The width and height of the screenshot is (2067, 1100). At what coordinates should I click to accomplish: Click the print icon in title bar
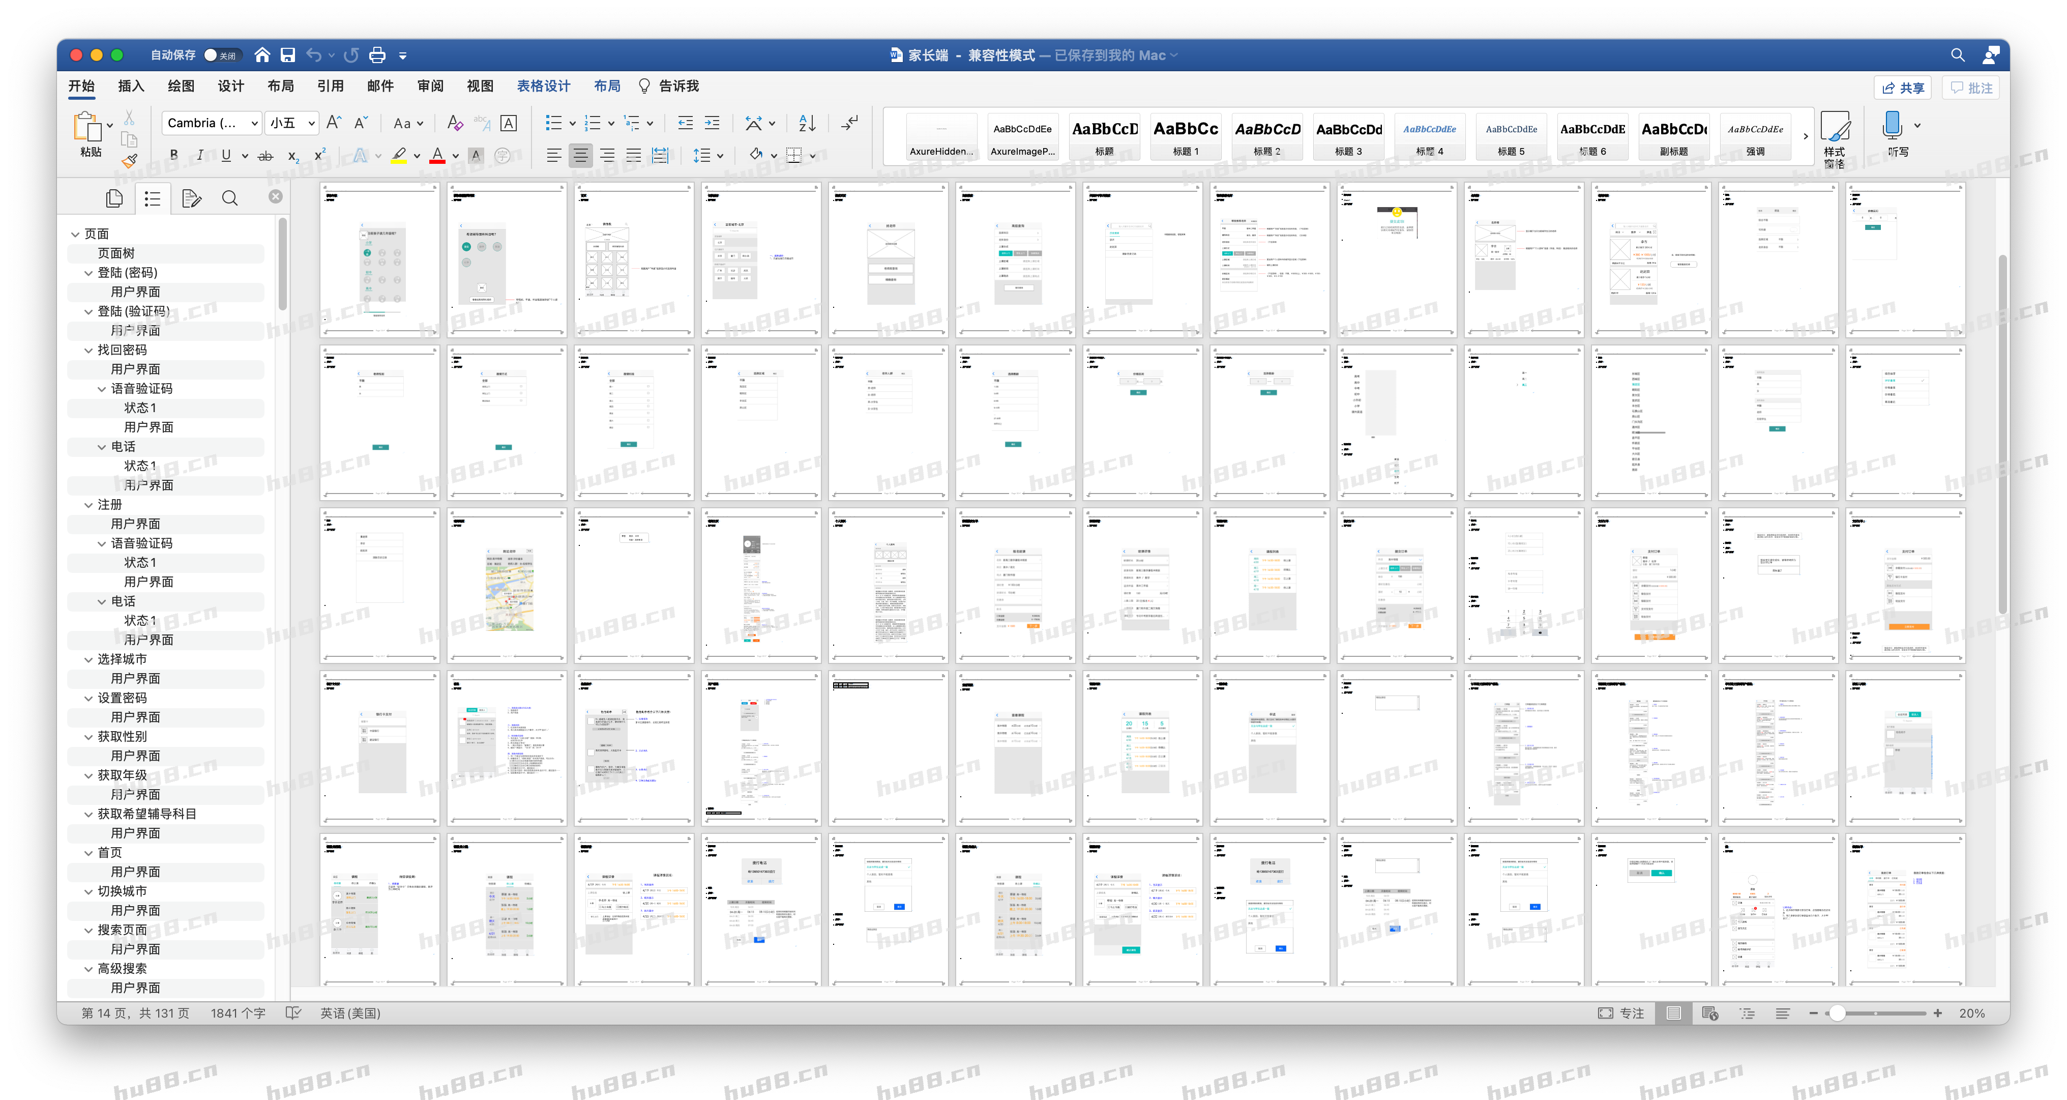tap(377, 55)
